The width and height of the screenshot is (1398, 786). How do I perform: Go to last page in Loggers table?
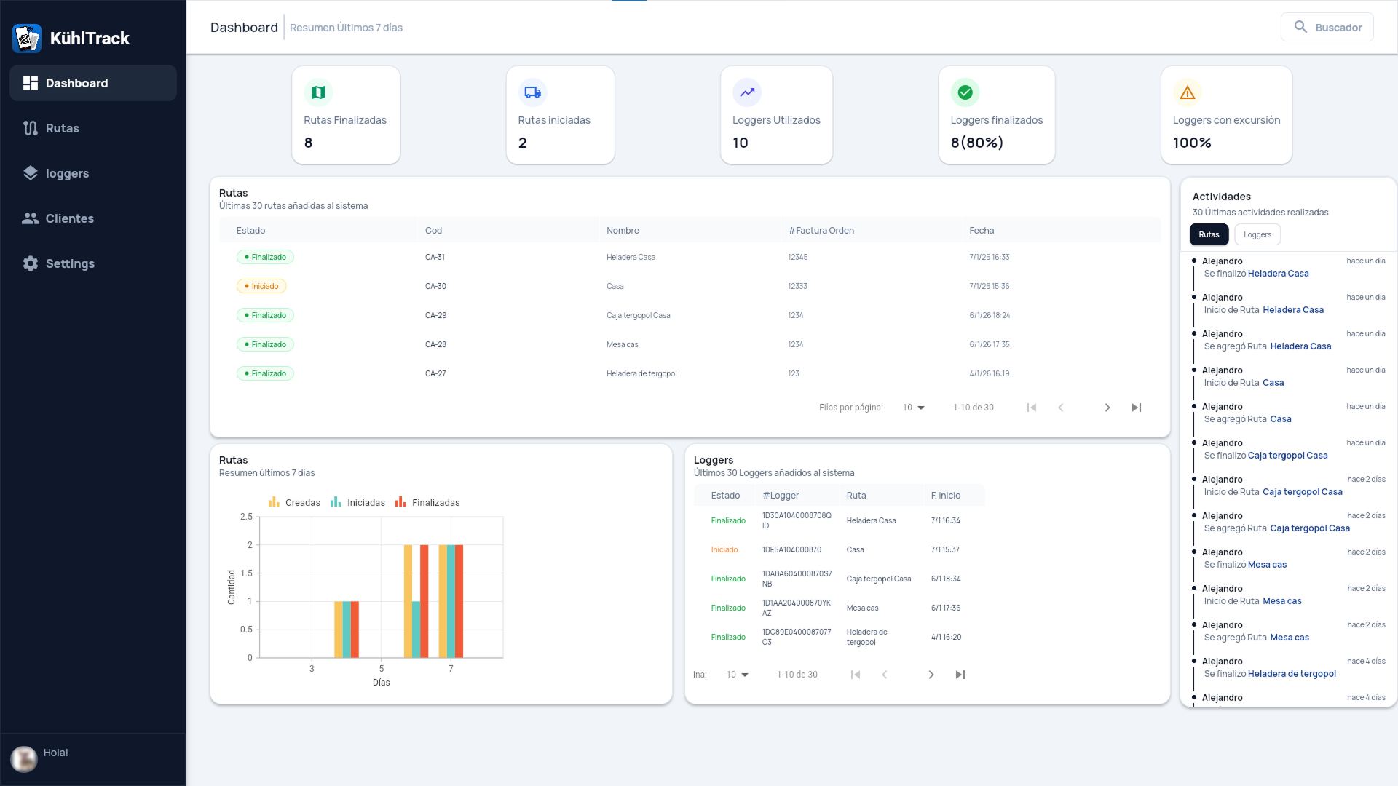[x=960, y=675]
